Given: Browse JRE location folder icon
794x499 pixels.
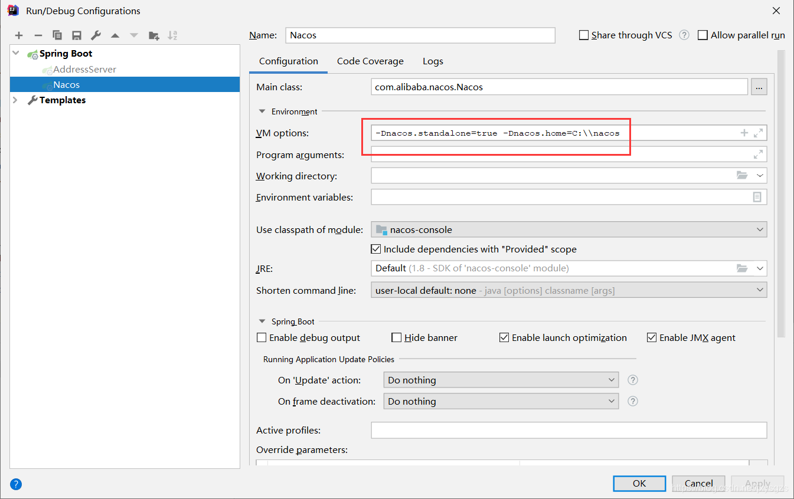Looking at the screenshot, I should click(x=742, y=268).
